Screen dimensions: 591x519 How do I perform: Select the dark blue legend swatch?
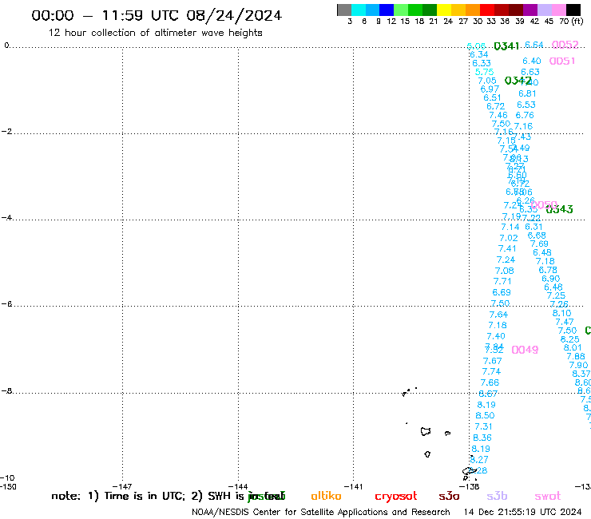pos(387,10)
